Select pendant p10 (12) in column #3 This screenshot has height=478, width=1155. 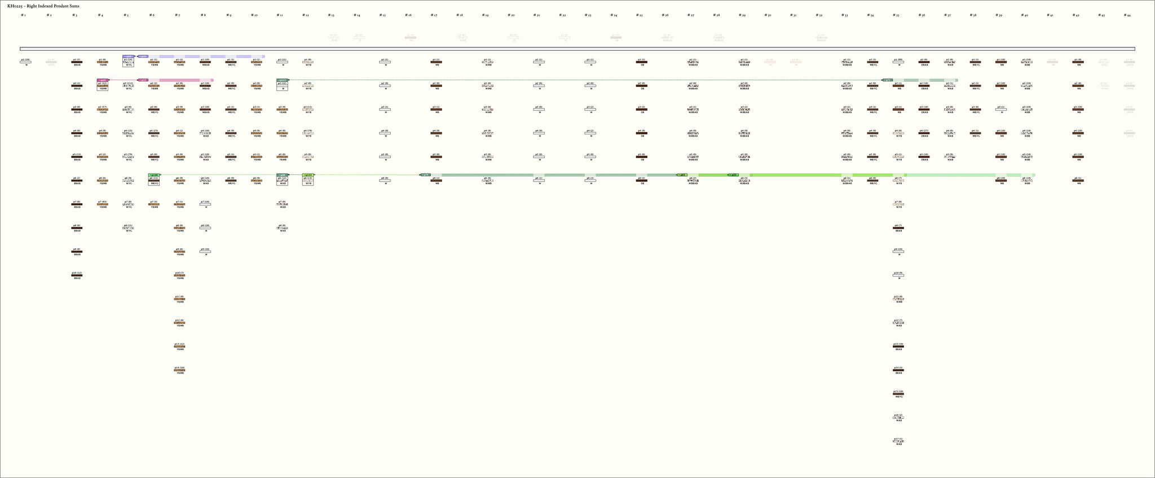click(x=77, y=275)
